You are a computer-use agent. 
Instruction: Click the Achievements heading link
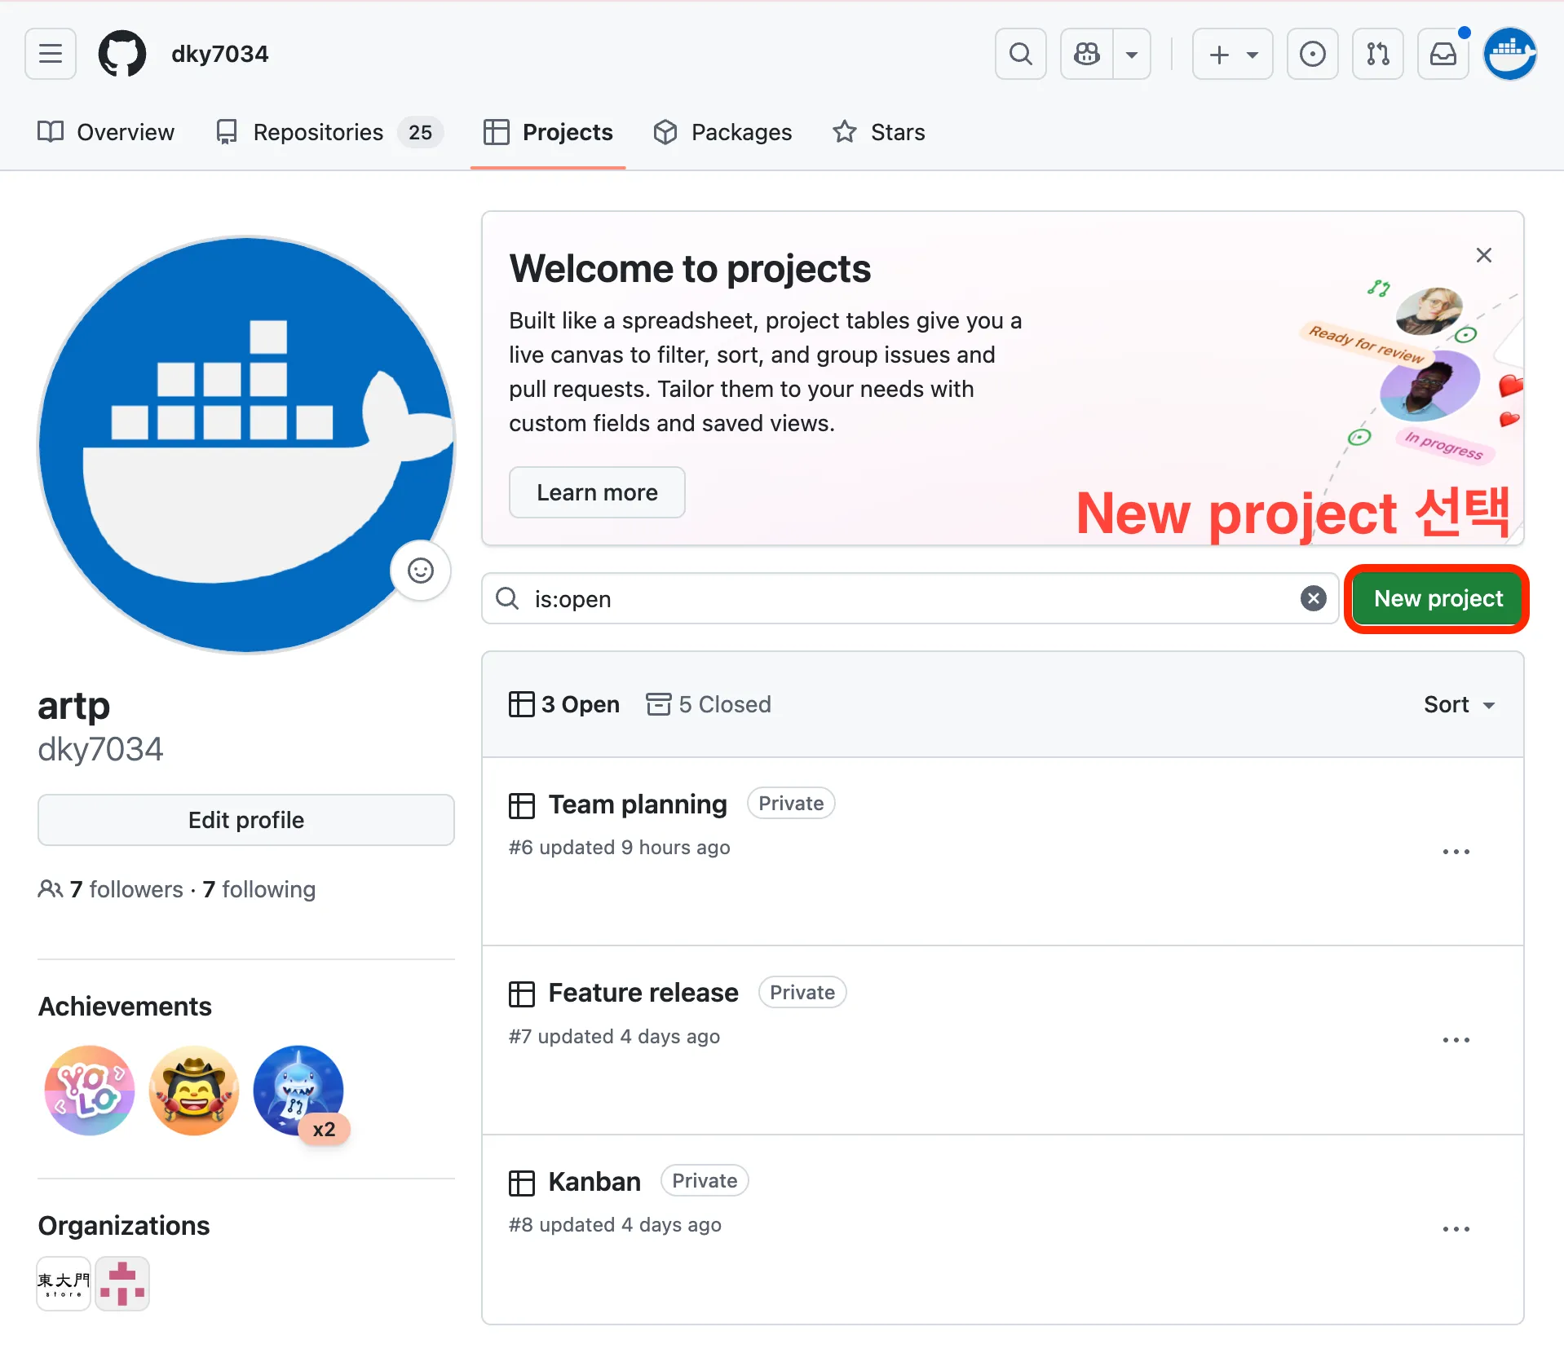coord(125,1007)
